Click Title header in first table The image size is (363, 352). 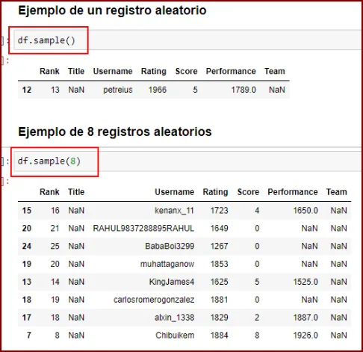76,71
